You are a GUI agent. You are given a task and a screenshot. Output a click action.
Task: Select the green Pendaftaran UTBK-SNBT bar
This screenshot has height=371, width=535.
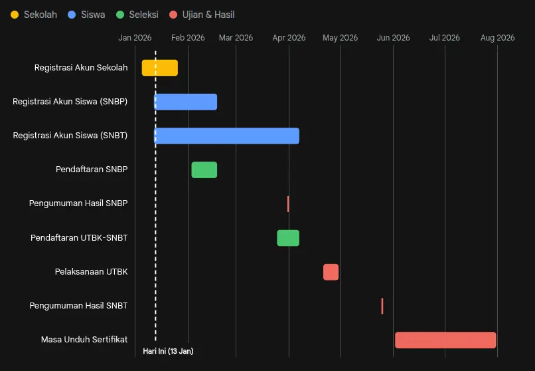288,238
